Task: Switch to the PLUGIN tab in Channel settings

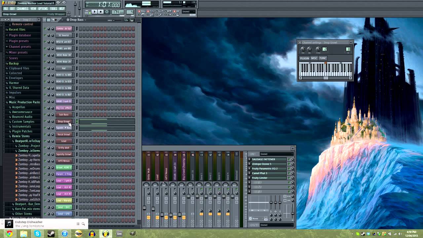Action: click(304, 58)
